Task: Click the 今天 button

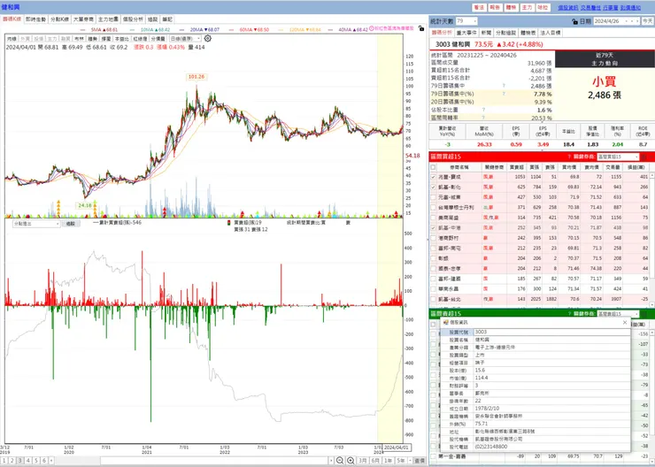Action: tap(648, 21)
